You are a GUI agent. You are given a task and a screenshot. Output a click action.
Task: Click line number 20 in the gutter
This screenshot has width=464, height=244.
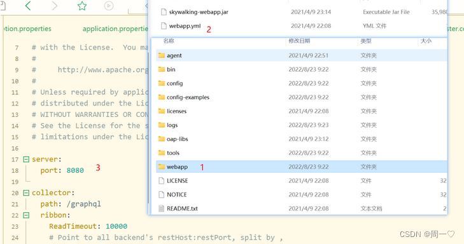(x=15, y=193)
